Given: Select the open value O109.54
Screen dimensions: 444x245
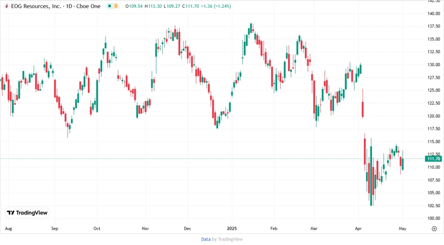Looking at the screenshot, I should pos(134,6).
